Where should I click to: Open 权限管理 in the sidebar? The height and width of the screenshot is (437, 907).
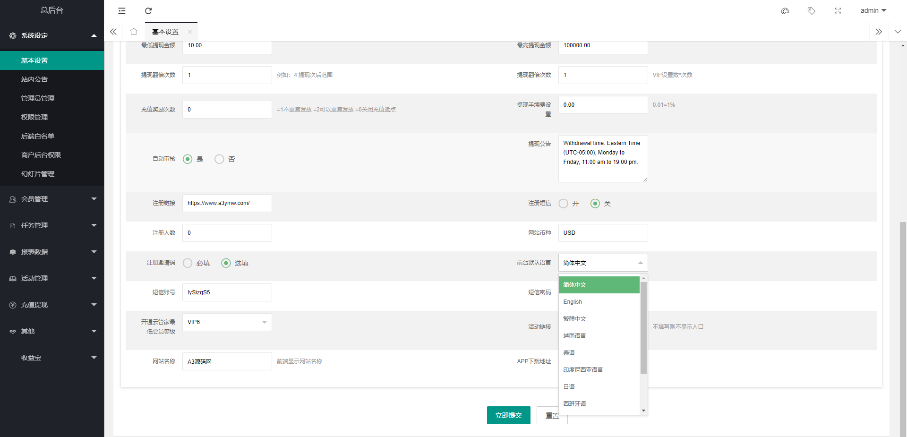(52, 117)
